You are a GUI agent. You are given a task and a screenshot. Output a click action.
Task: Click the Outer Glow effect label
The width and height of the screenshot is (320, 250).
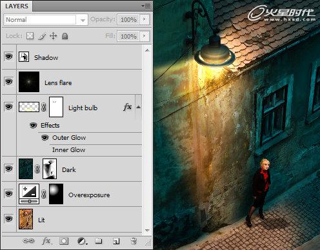pyautogui.click(x=69, y=137)
